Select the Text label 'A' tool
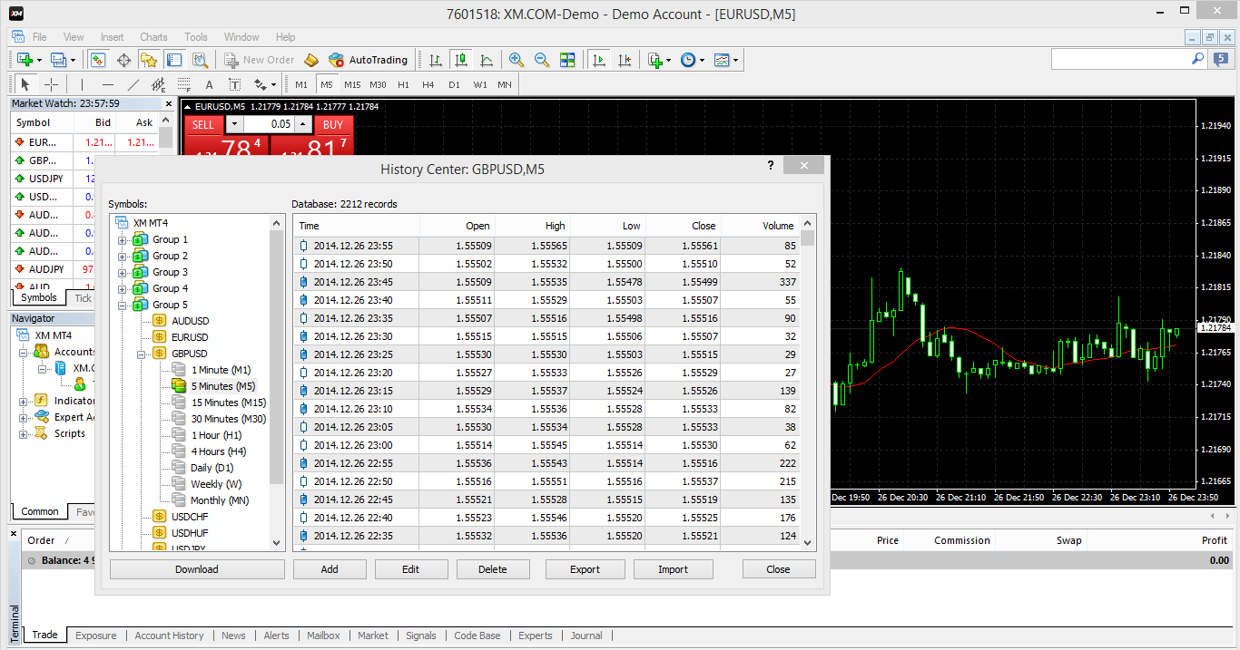 click(209, 84)
